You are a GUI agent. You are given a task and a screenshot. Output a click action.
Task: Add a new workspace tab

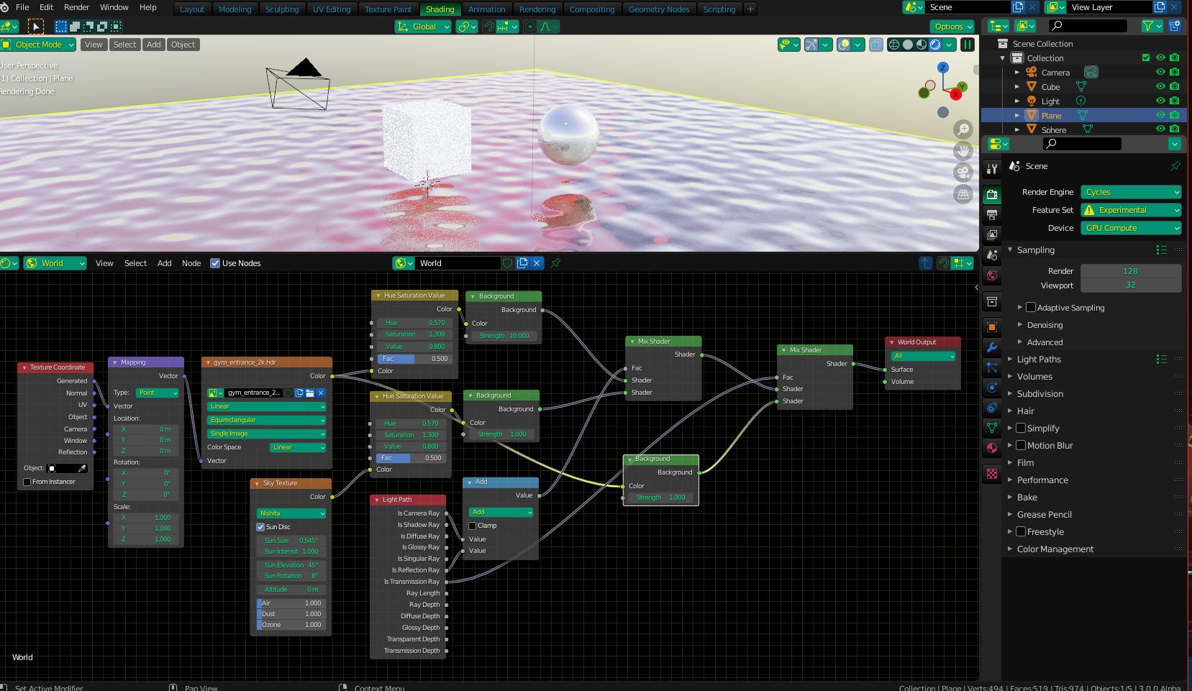pos(750,9)
